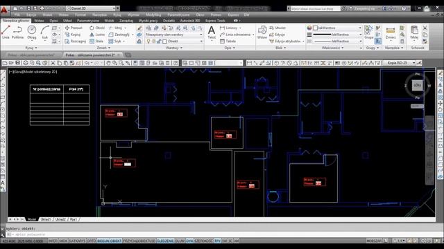Click the keyword search field in title bar
This screenshot has height=249, width=444.
point(316,9)
